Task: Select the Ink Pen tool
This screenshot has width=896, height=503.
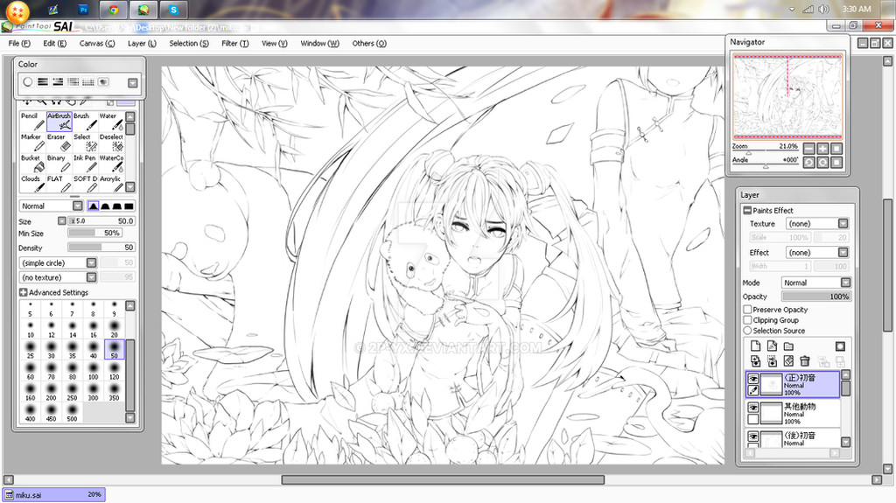Action: tap(85, 164)
